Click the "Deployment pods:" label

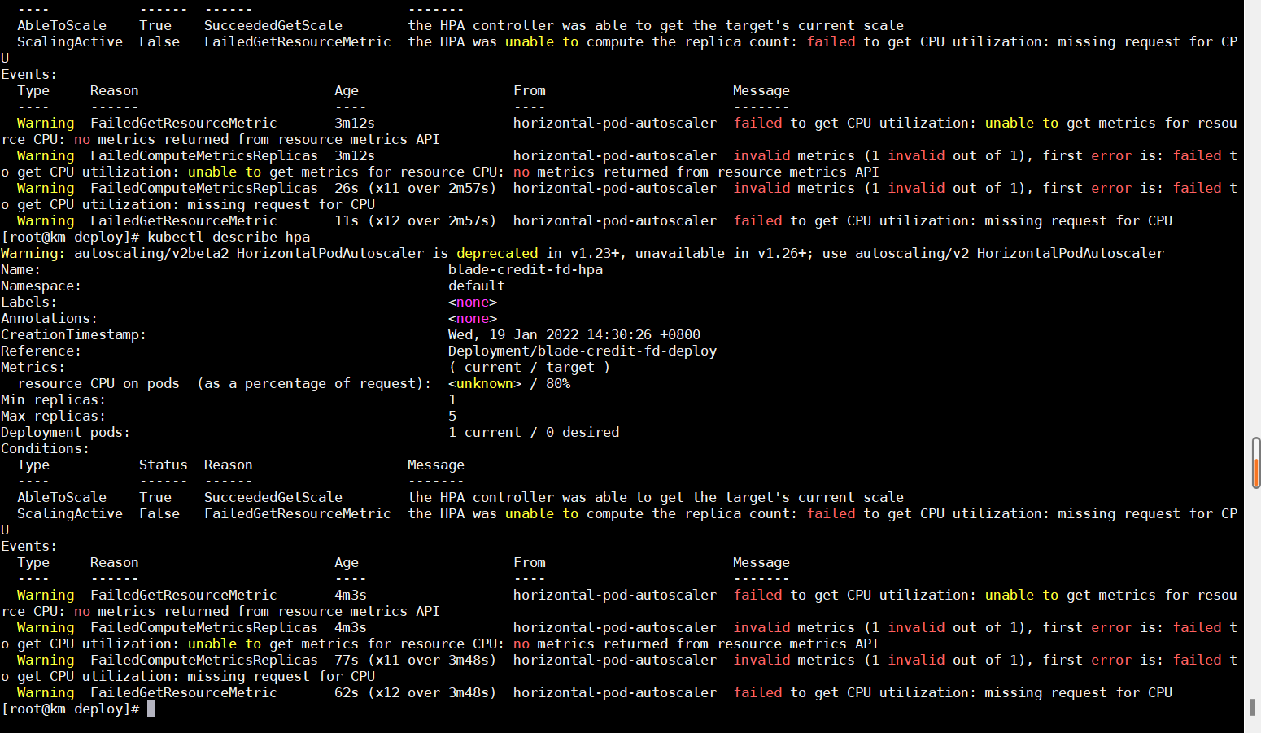pyautogui.click(x=66, y=432)
